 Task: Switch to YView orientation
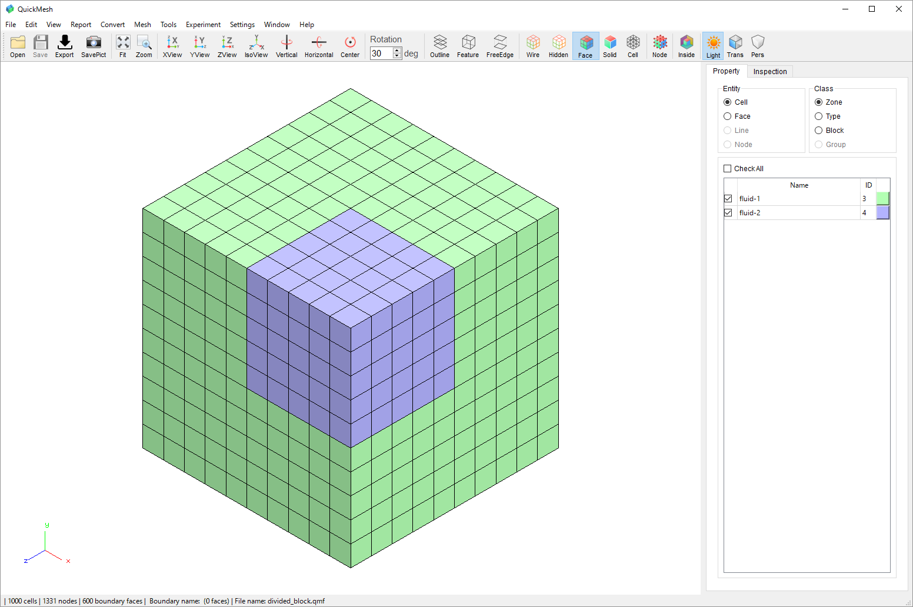200,46
